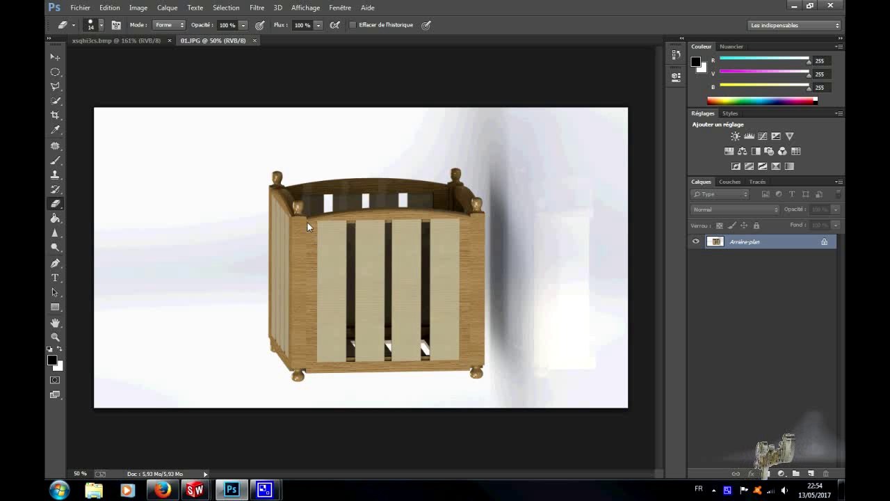The image size is (890, 501).
Task: Click the foreground color swatch in toolbox
Action: click(x=52, y=360)
